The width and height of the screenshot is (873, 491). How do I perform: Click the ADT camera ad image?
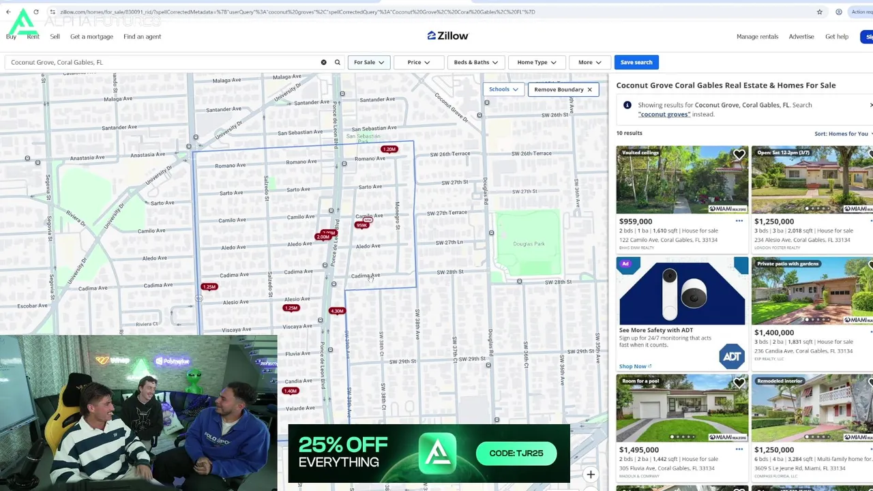click(x=682, y=291)
